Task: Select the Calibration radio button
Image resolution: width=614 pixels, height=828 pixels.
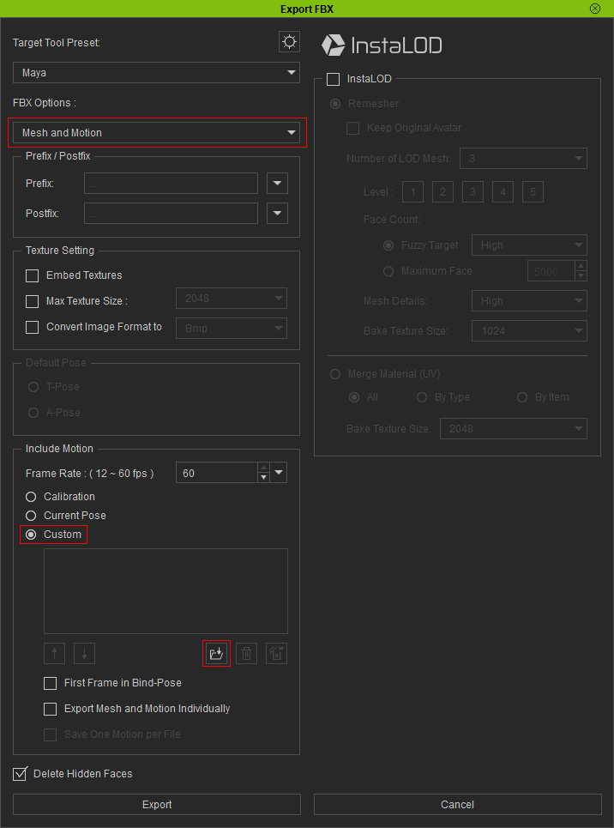Action: (x=32, y=497)
